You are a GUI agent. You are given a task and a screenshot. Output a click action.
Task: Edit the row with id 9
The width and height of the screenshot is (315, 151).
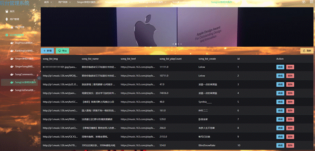point(280,137)
